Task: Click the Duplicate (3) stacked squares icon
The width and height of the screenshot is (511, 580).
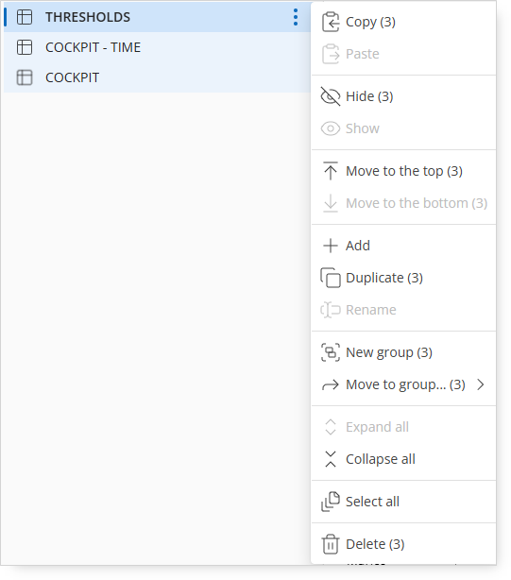Action: (331, 278)
